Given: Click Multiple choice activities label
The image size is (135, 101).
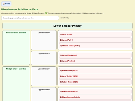Looking at the screenshot, I should [x=16, y=69].
